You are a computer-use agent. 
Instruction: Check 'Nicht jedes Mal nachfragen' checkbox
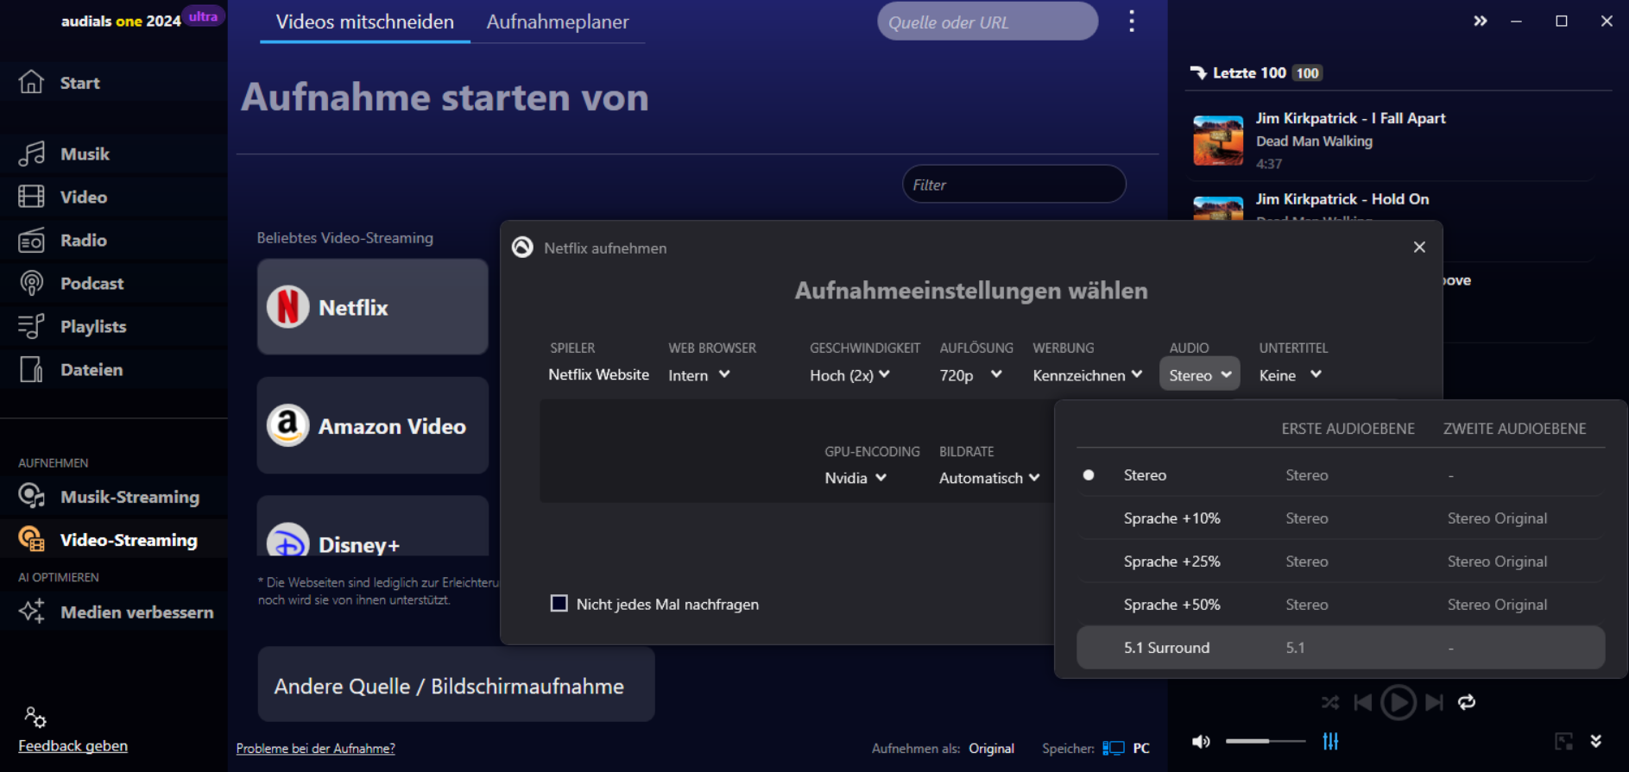point(559,604)
